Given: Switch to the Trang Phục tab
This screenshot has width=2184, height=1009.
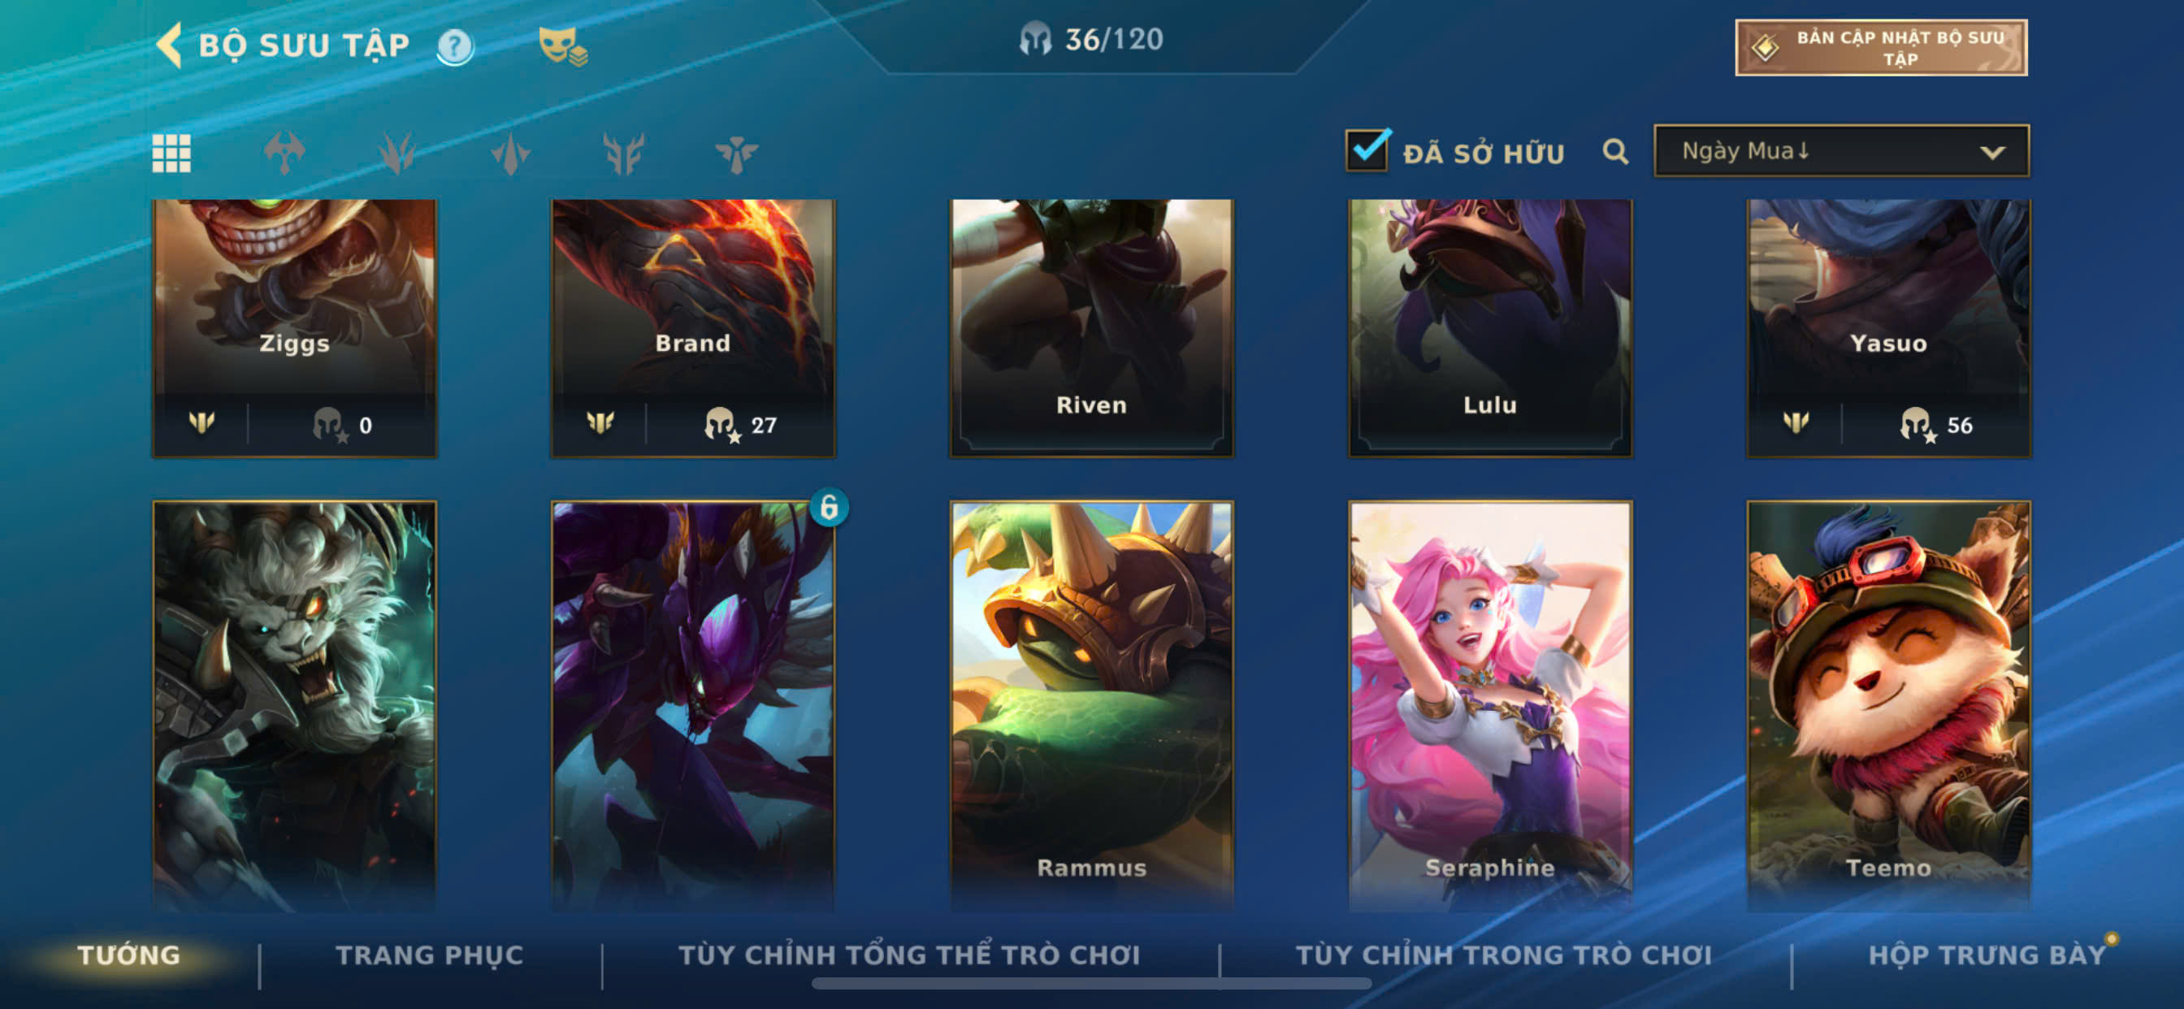Looking at the screenshot, I should point(430,955).
